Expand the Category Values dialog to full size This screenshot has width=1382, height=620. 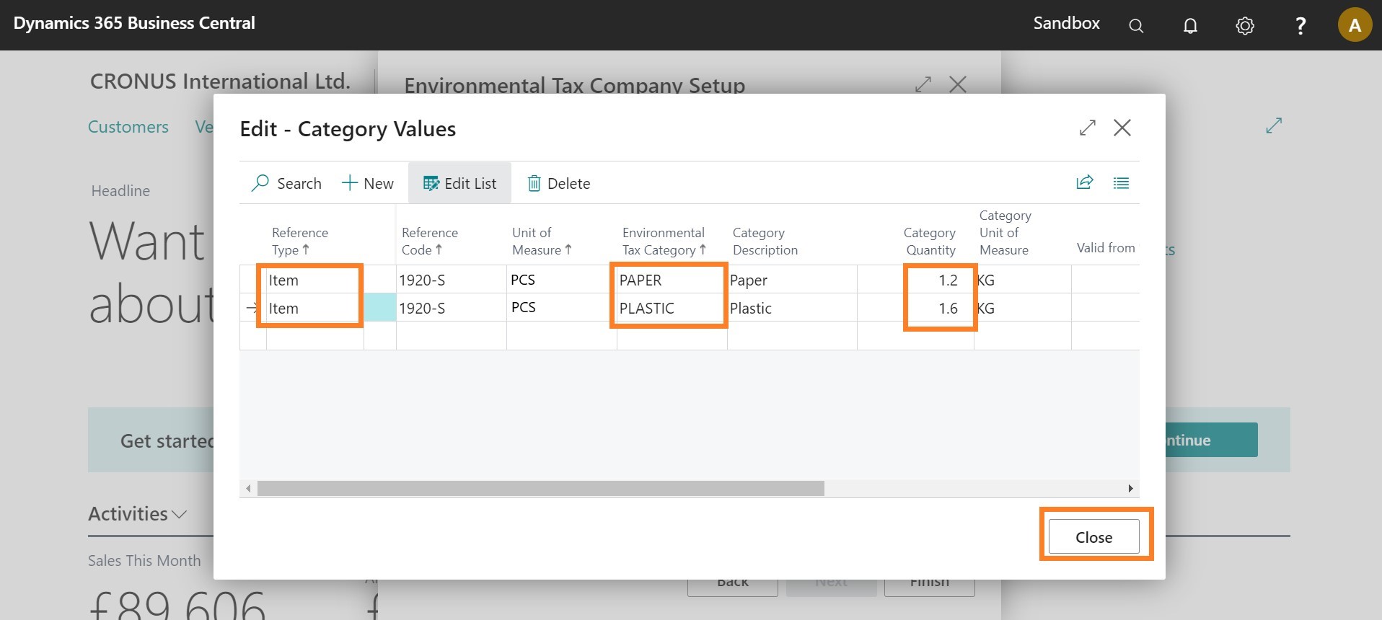1087,128
